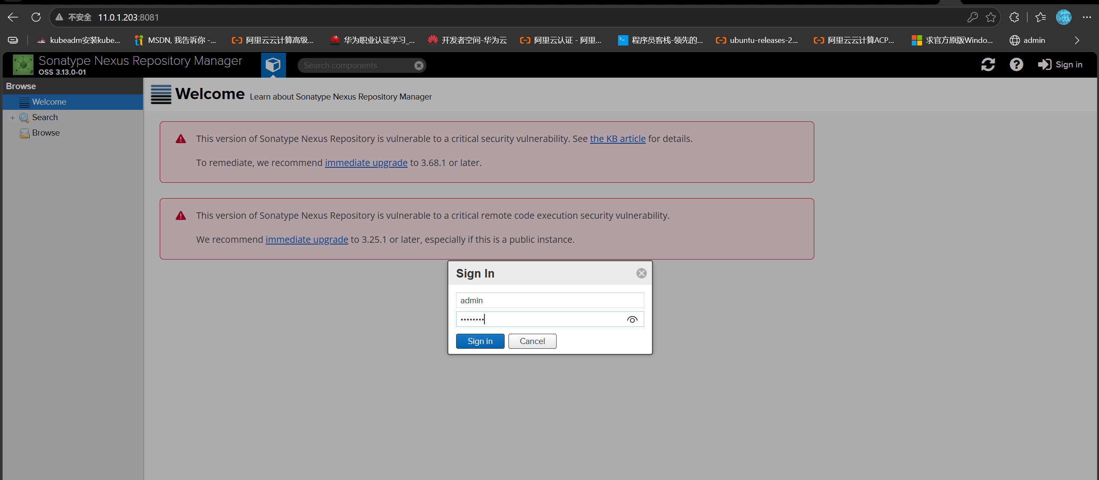Click the blue Sign in button in the dialog

click(480, 341)
